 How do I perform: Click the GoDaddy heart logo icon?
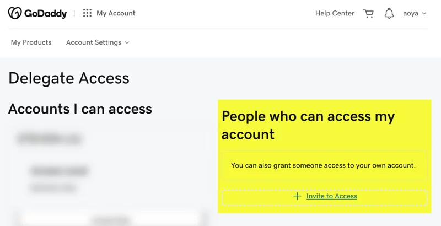15,13
